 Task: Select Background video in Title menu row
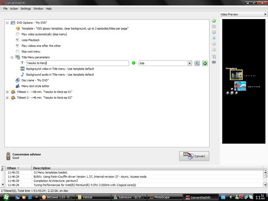(60, 69)
